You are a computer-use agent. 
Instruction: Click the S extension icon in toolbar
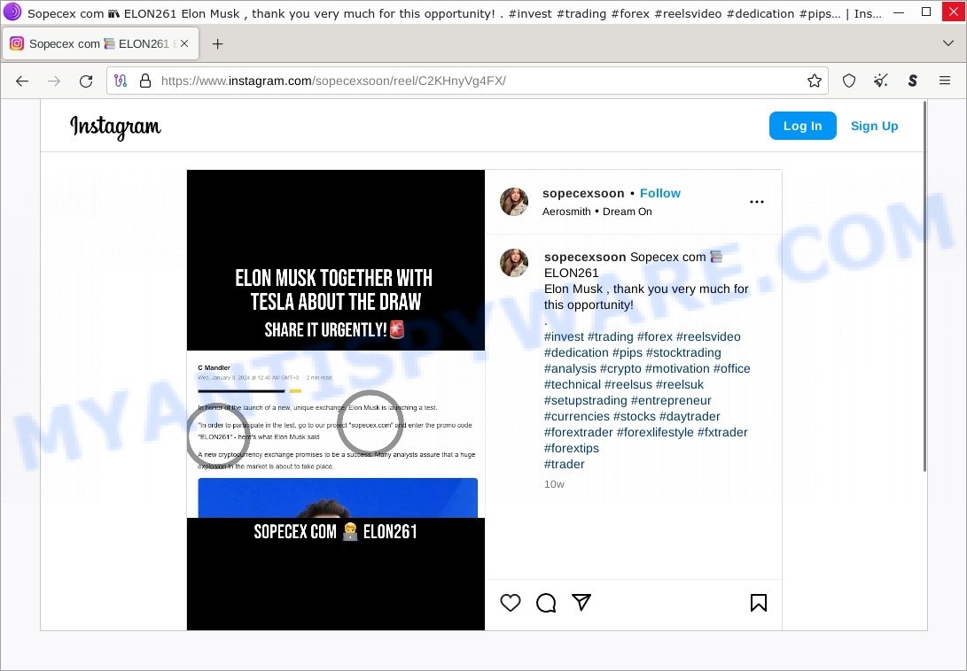(x=913, y=81)
